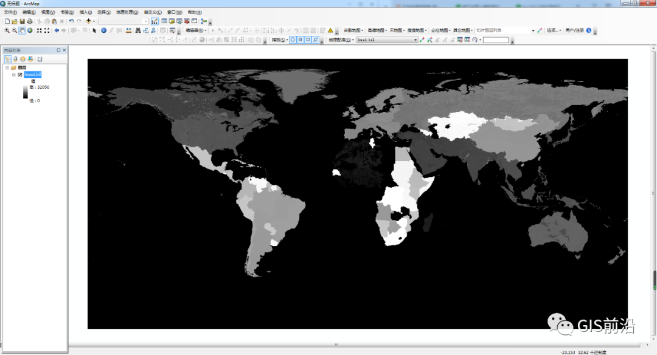Activate the Pan hand tool

coord(23,30)
